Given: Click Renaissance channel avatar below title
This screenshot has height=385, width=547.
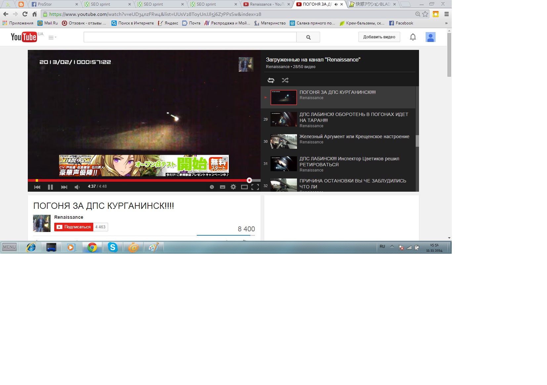Looking at the screenshot, I should 42,223.
